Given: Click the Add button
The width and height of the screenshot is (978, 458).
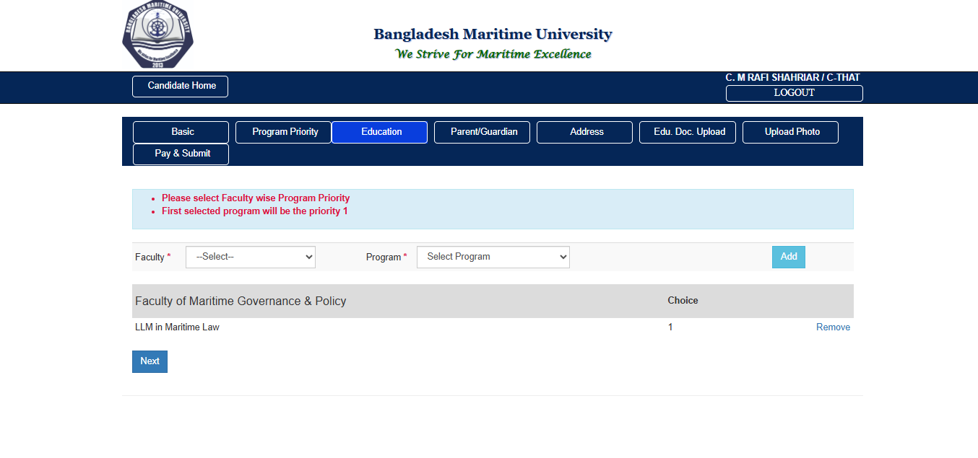Looking at the screenshot, I should tap(788, 257).
